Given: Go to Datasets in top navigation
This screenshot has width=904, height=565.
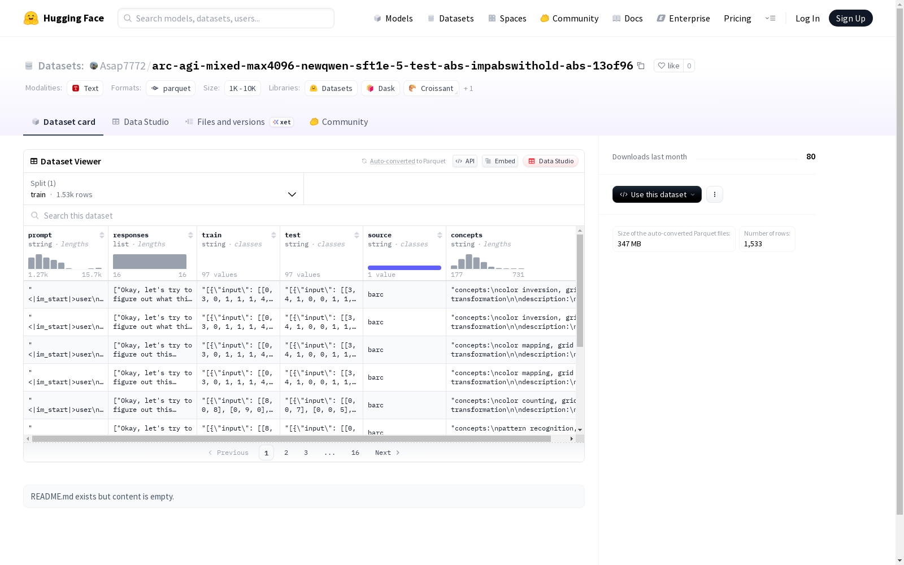Looking at the screenshot, I should click(450, 18).
